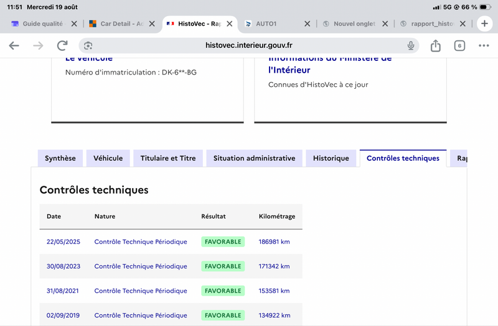The height and width of the screenshot is (326, 498).
Task: Close the Car Detail tab
Action: point(152,24)
